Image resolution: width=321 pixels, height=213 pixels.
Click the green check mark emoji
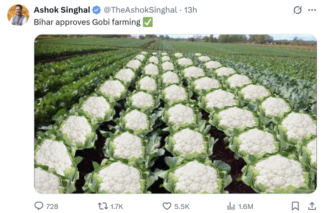point(148,22)
